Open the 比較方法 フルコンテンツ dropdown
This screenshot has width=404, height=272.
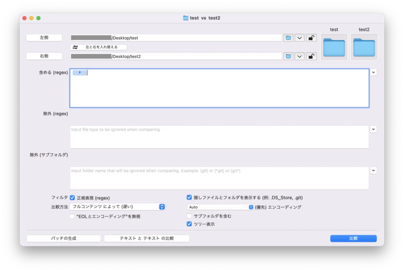(x=161, y=207)
